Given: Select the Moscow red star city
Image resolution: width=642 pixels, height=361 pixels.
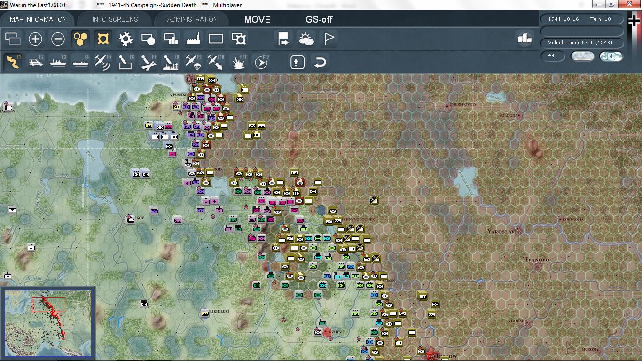Looking at the screenshot, I should pyautogui.click(x=431, y=353).
